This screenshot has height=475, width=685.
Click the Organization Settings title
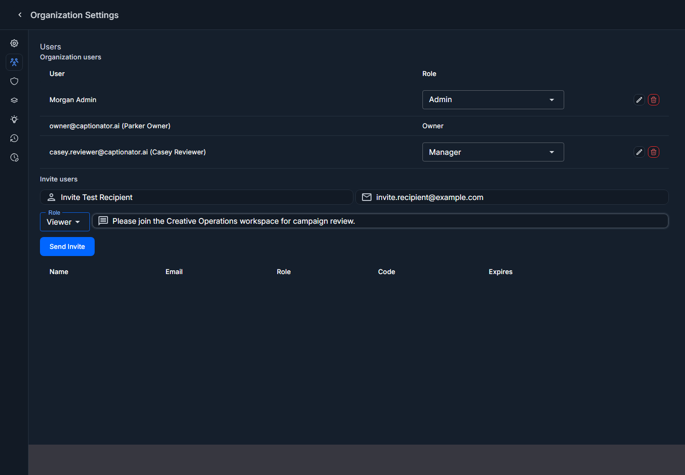[x=75, y=15]
